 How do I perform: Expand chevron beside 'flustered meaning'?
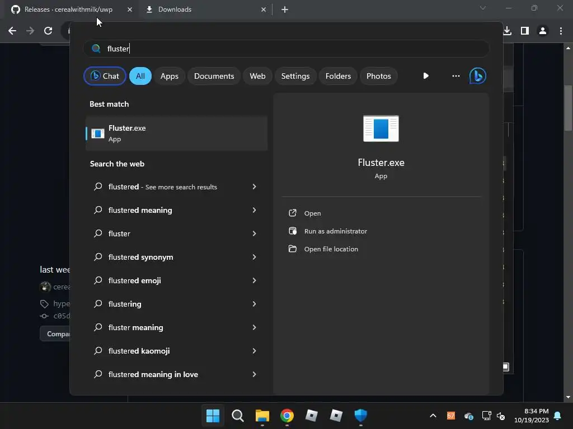pyautogui.click(x=255, y=210)
